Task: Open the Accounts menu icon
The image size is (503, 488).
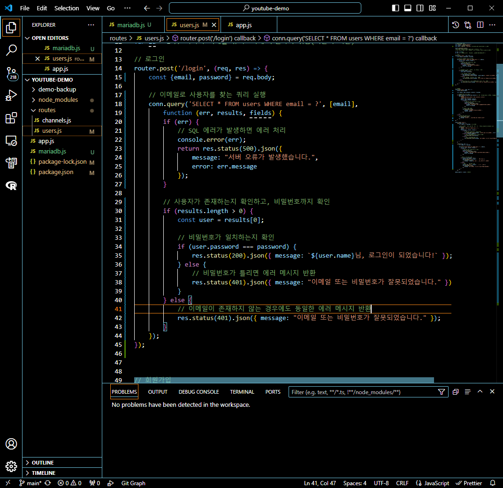Action: pos(11,444)
